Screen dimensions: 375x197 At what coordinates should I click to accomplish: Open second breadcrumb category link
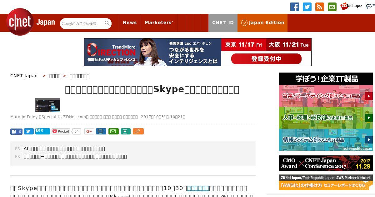[55, 76]
